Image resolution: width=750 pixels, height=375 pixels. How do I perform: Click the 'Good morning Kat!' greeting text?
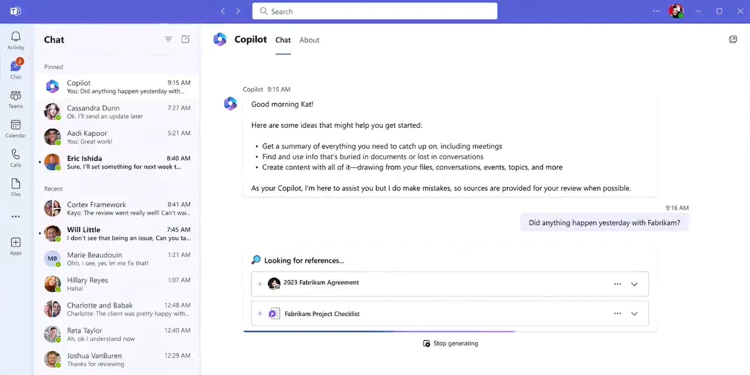282,104
